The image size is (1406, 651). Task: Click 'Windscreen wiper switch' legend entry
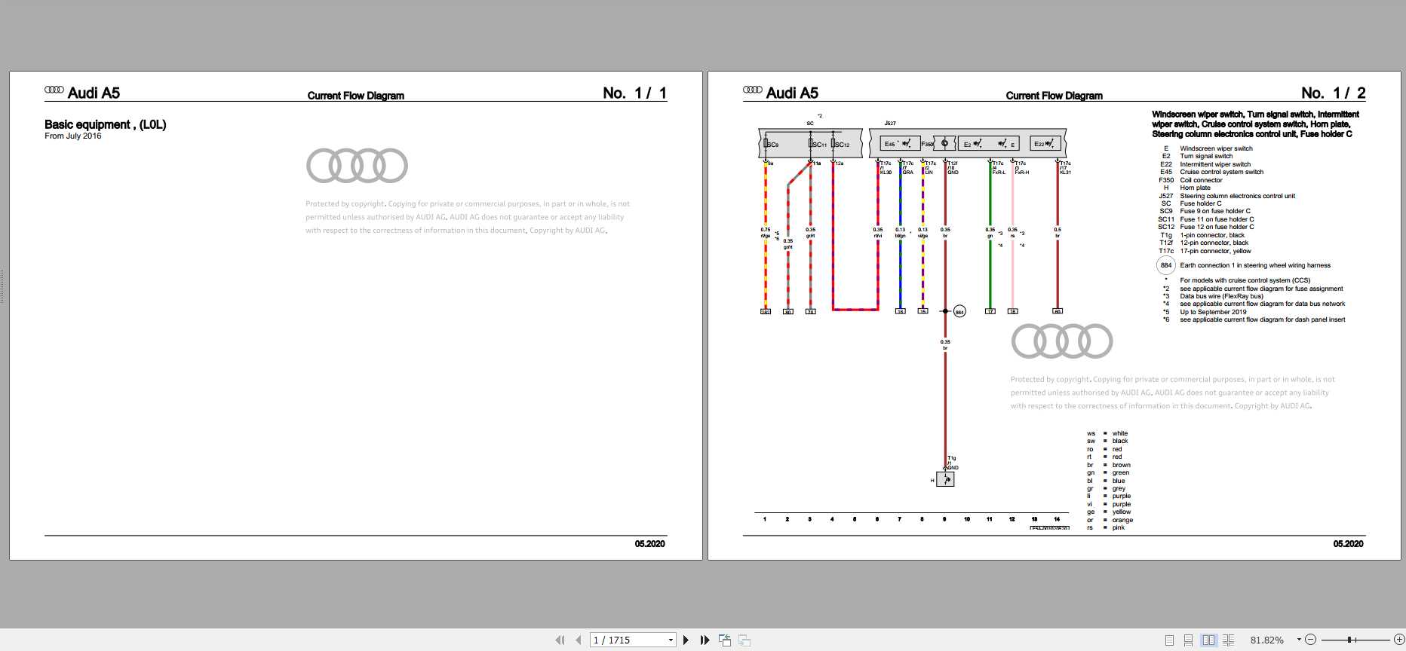(1216, 148)
